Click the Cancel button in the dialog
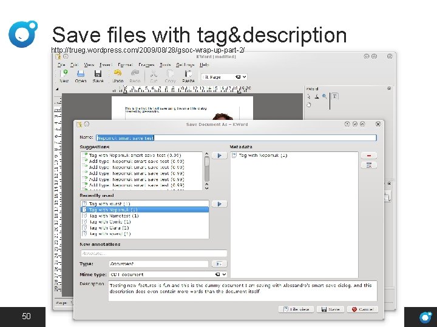437x327 pixels. pos(362,309)
